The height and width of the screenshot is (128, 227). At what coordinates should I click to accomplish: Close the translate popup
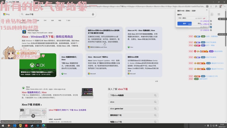pos(207,10)
